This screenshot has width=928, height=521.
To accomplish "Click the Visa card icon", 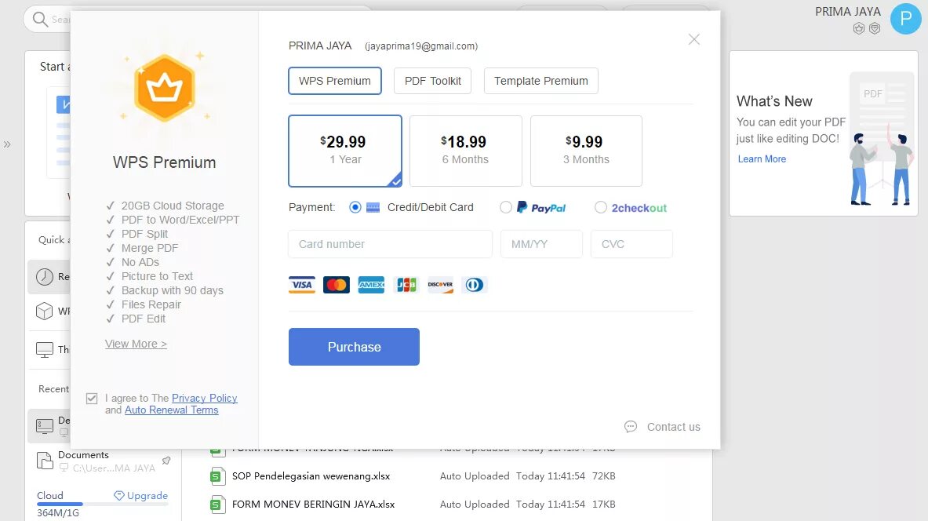I will tap(302, 285).
